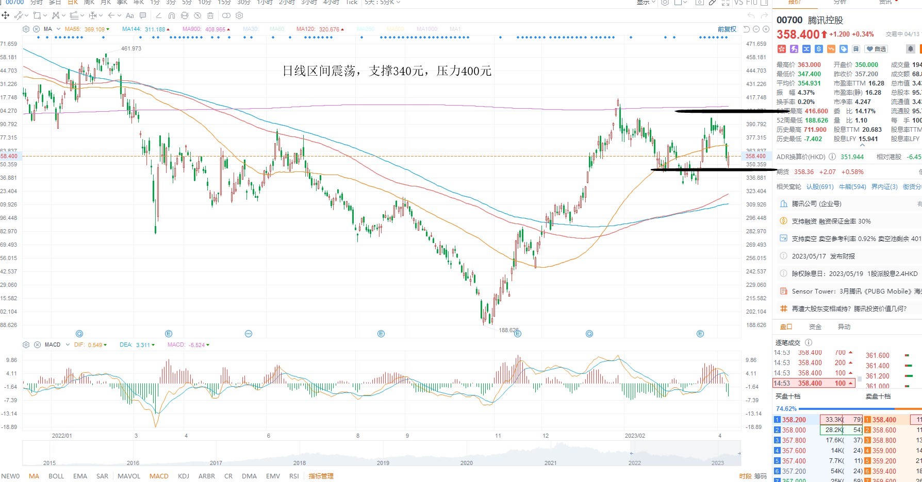
Task: Open 认股(691) warrants link
Action: point(820,187)
